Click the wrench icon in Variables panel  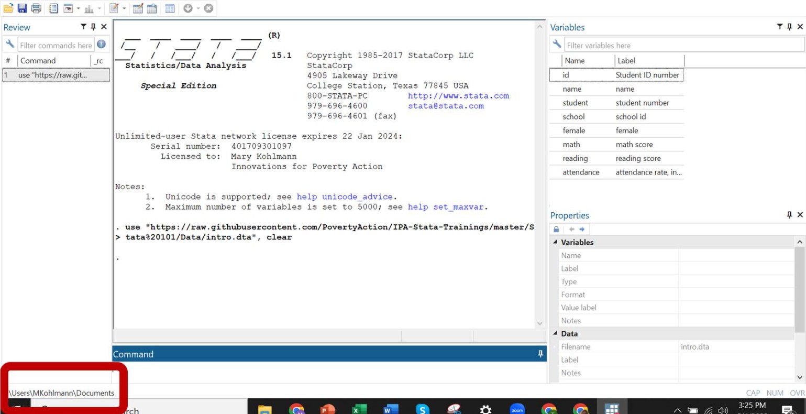pyautogui.click(x=557, y=45)
